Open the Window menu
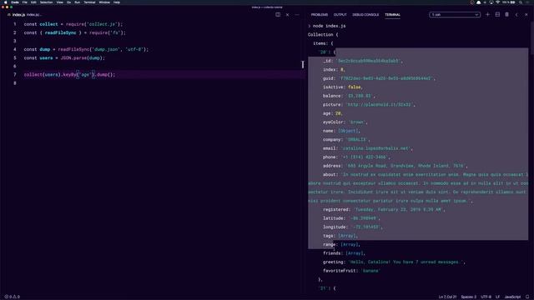Screen dimensions: 534x300 click(x=104, y=2)
